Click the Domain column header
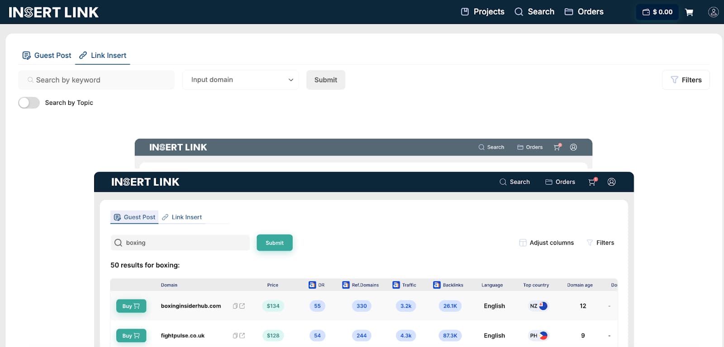Image resolution: width=724 pixels, height=347 pixels. click(x=169, y=285)
